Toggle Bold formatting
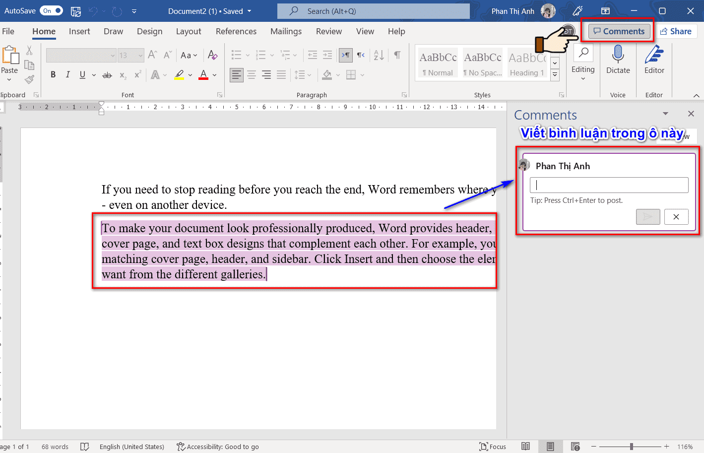 click(53, 75)
